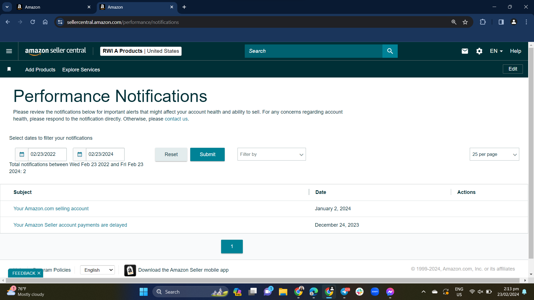Click the browser home icon
Viewport: 534px width, 300px height.
(45, 22)
